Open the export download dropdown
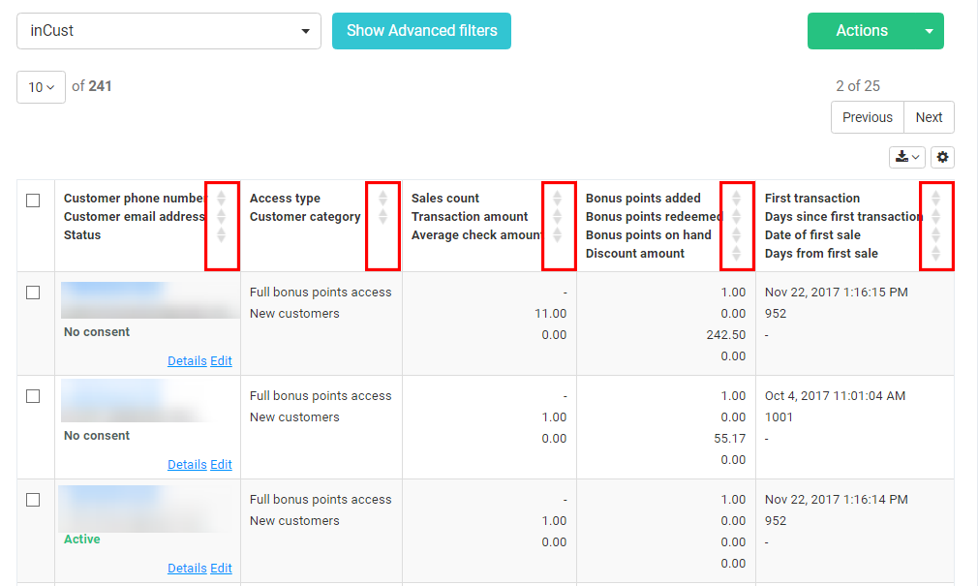Image resolution: width=978 pixels, height=586 pixels. [x=906, y=157]
